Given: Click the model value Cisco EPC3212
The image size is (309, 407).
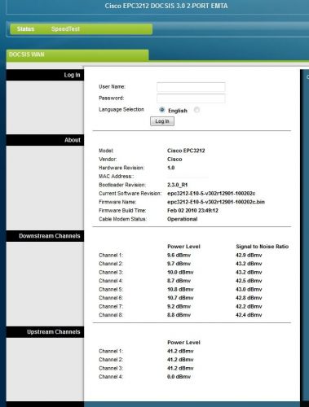Looking at the screenshot, I should (186, 151).
